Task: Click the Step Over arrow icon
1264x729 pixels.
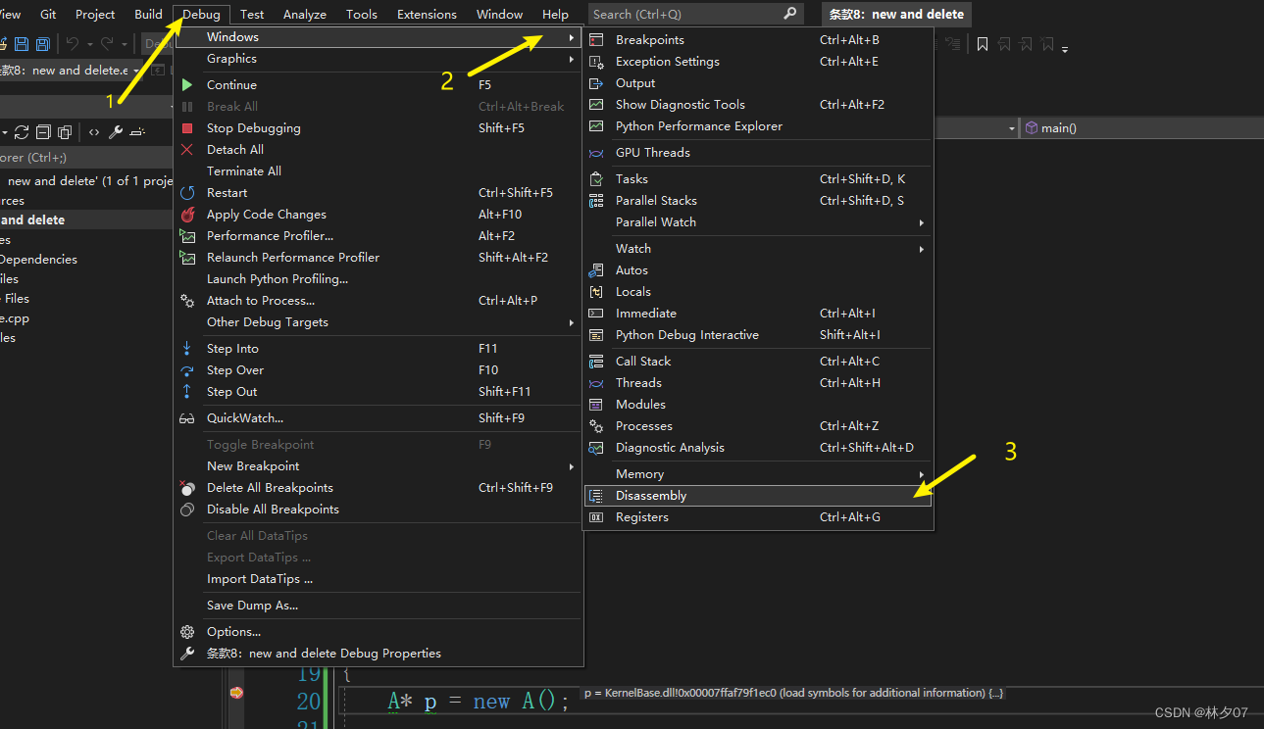Action: [x=187, y=370]
